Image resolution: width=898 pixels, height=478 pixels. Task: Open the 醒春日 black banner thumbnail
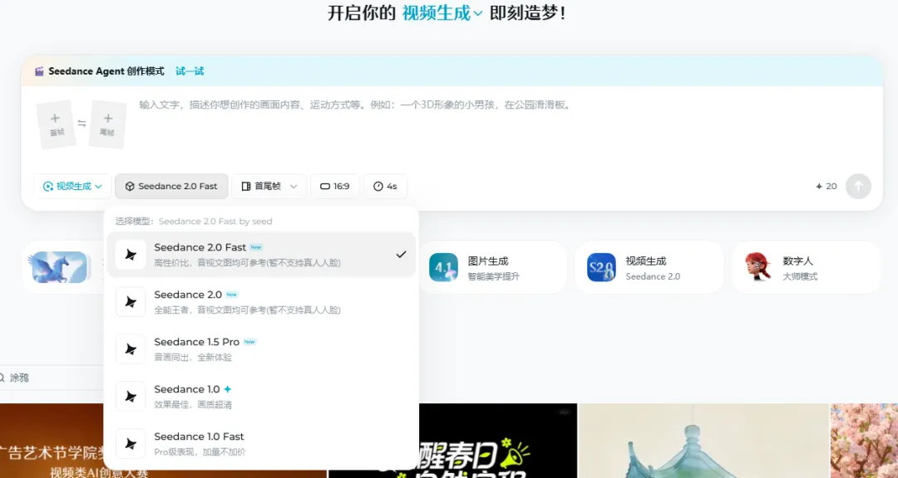tap(498, 441)
